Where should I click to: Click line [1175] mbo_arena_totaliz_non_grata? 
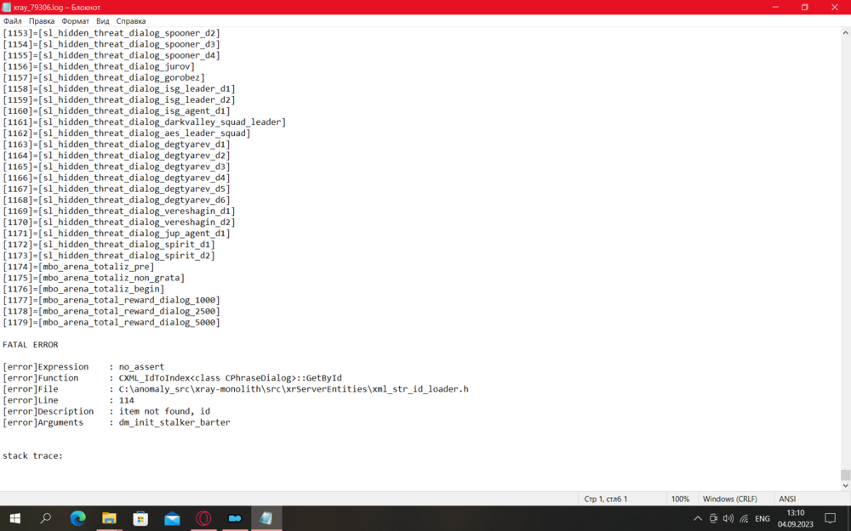94,278
